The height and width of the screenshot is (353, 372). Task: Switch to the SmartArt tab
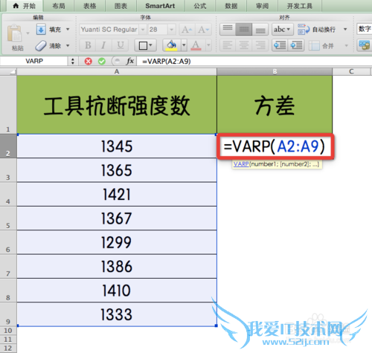[160, 6]
